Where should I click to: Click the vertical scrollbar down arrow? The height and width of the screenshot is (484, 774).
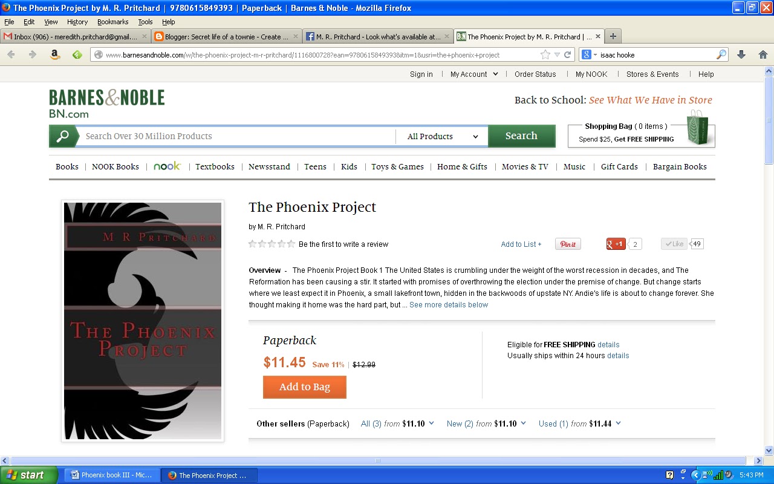(x=769, y=450)
